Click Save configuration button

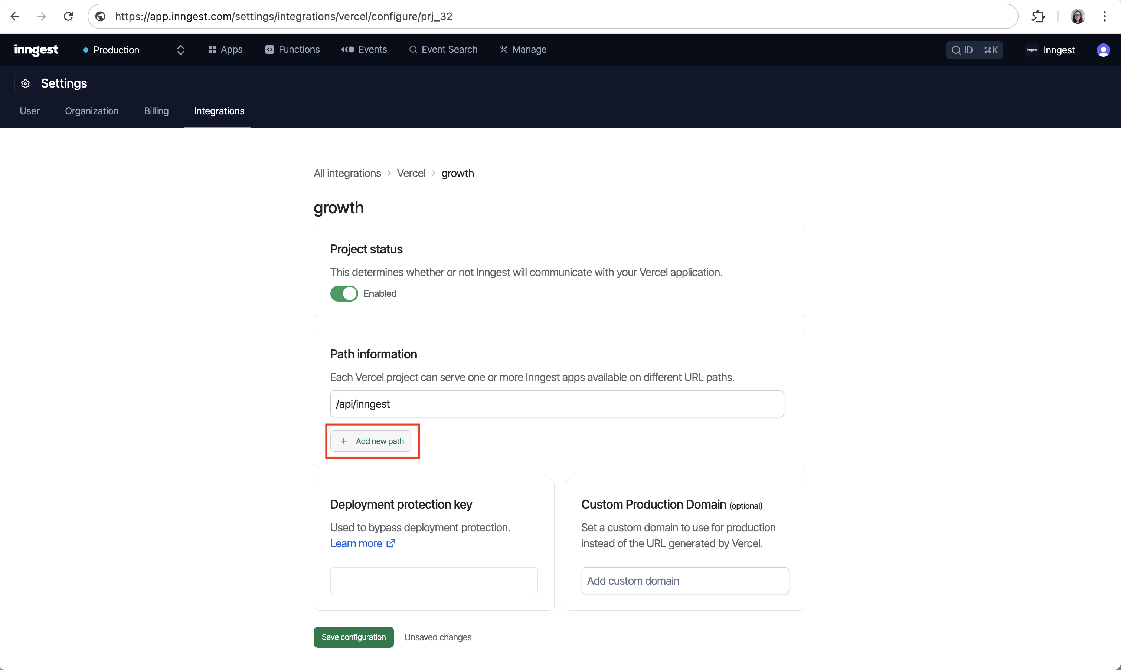pos(353,637)
